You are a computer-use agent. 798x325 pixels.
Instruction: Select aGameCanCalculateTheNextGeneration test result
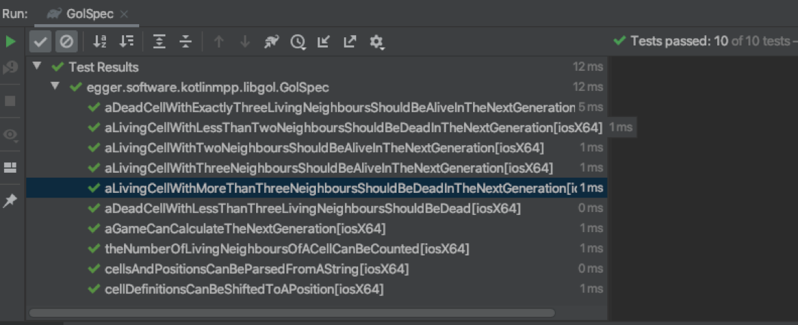point(244,228)
